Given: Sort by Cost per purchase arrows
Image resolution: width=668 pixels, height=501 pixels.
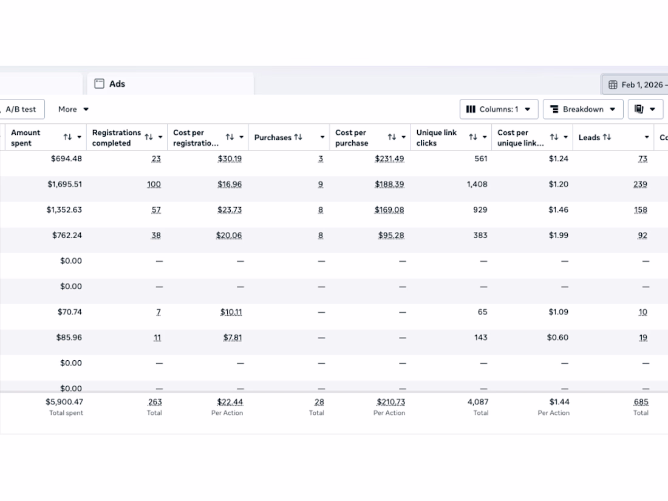Looking at the screenshot, I should (x=392, y=137).
